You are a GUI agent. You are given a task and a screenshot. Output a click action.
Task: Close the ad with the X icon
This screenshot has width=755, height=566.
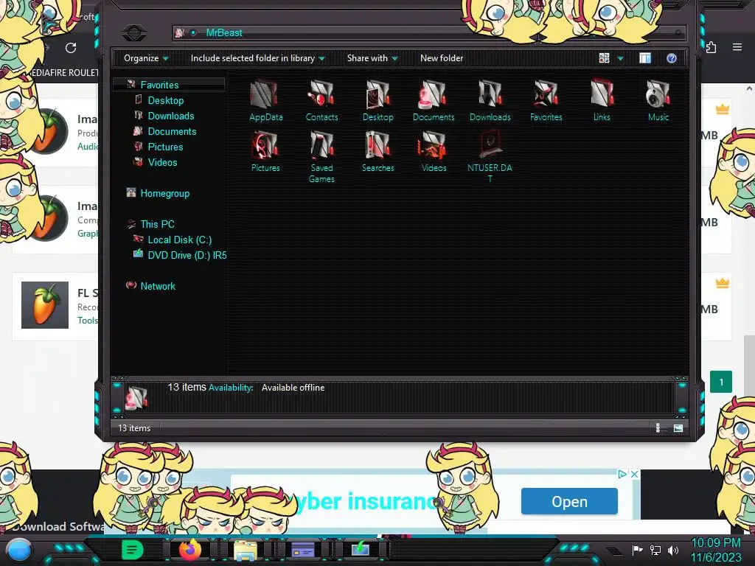(635, 474)
